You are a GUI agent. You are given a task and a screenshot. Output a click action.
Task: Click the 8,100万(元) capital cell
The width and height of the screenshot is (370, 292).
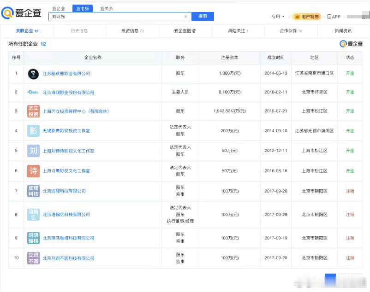tap(230, 92)
